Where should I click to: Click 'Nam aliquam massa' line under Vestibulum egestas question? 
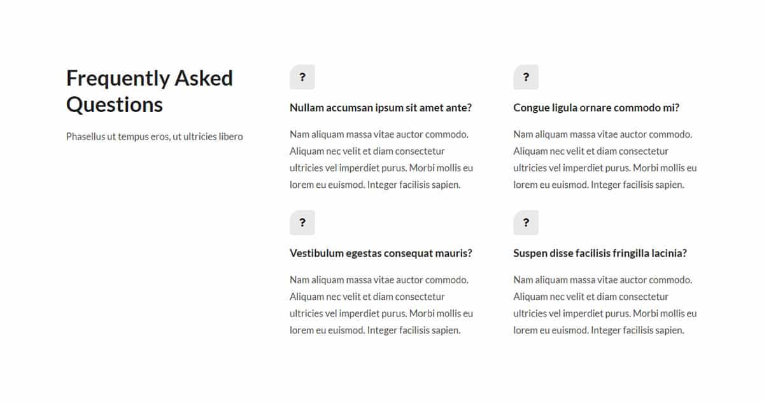[379, 279]
